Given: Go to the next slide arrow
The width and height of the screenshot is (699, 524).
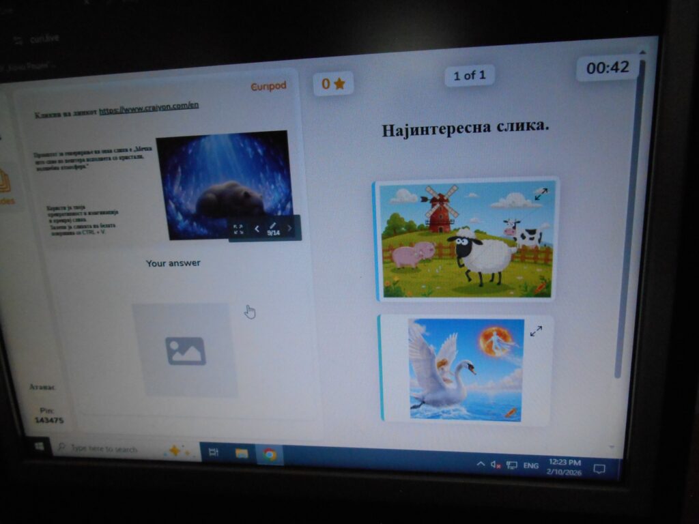Looking at the screenshot, I should [289, 229].
